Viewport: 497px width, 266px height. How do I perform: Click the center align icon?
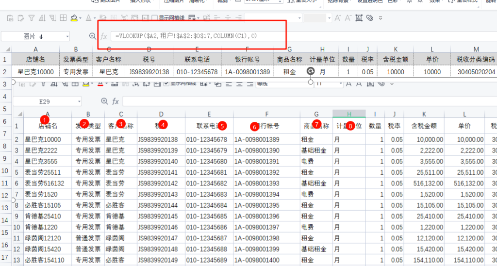(x=228, y=18)
